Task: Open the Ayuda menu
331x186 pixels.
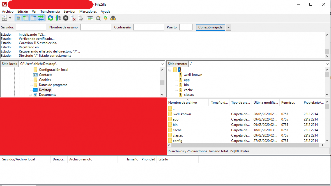Action: click(x=105, y=11)
